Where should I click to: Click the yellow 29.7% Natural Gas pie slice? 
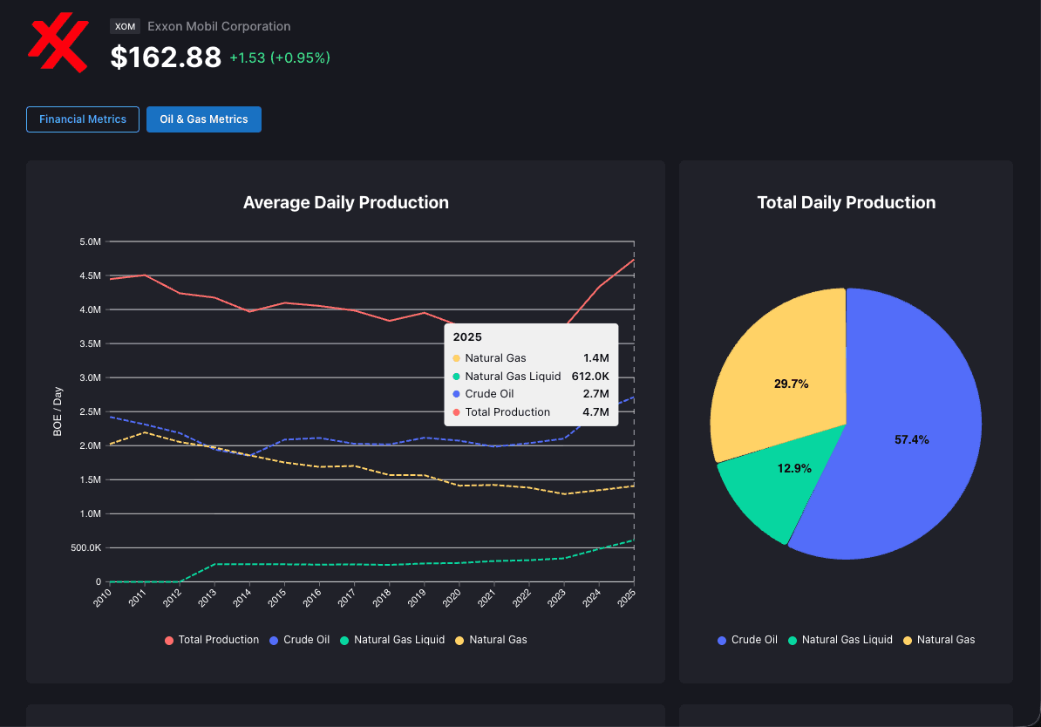(x=792, y=384)
